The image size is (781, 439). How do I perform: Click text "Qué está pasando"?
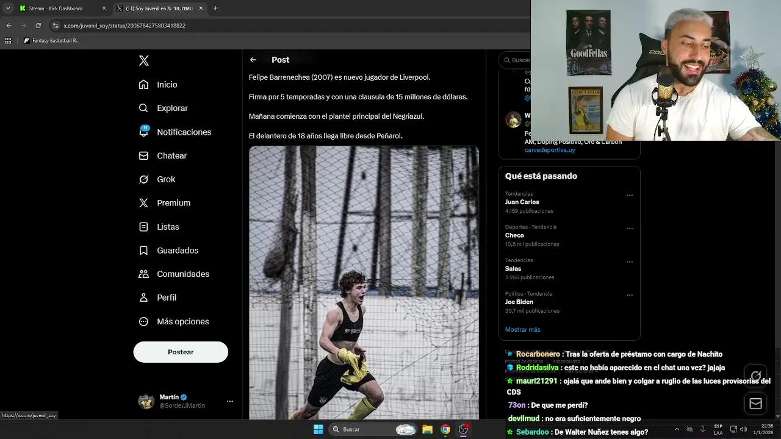pyautogui.click(x=541, y=176)
